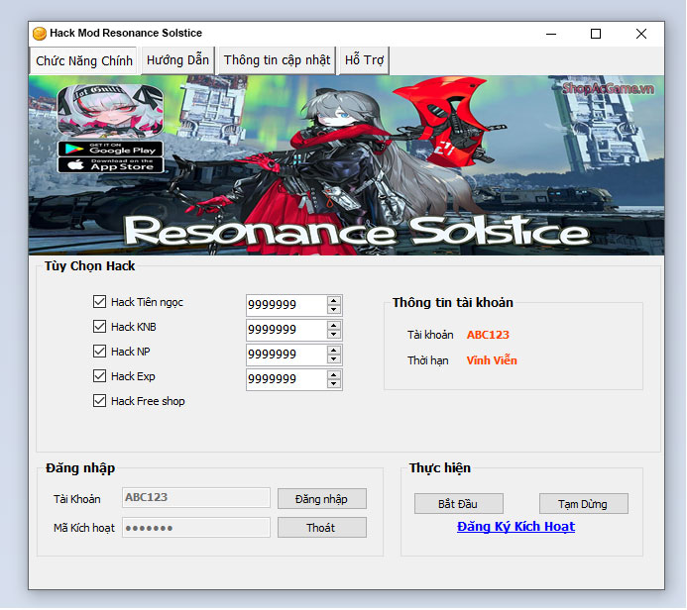
Task: Click the game app icon thumbnail
Action: tap(110, 111)
